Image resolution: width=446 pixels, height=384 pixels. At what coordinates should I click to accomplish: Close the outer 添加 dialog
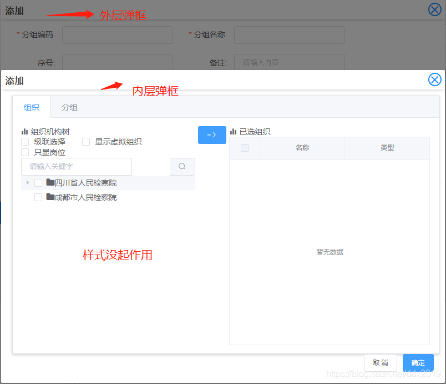[434, 9]
